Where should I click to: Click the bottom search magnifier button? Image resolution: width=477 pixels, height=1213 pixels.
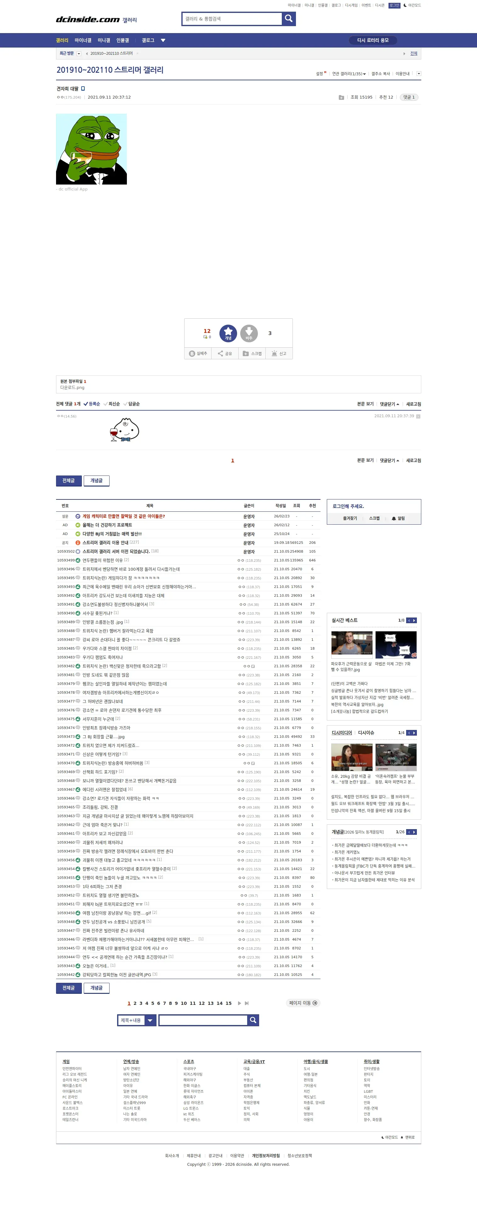point(253,1020)
